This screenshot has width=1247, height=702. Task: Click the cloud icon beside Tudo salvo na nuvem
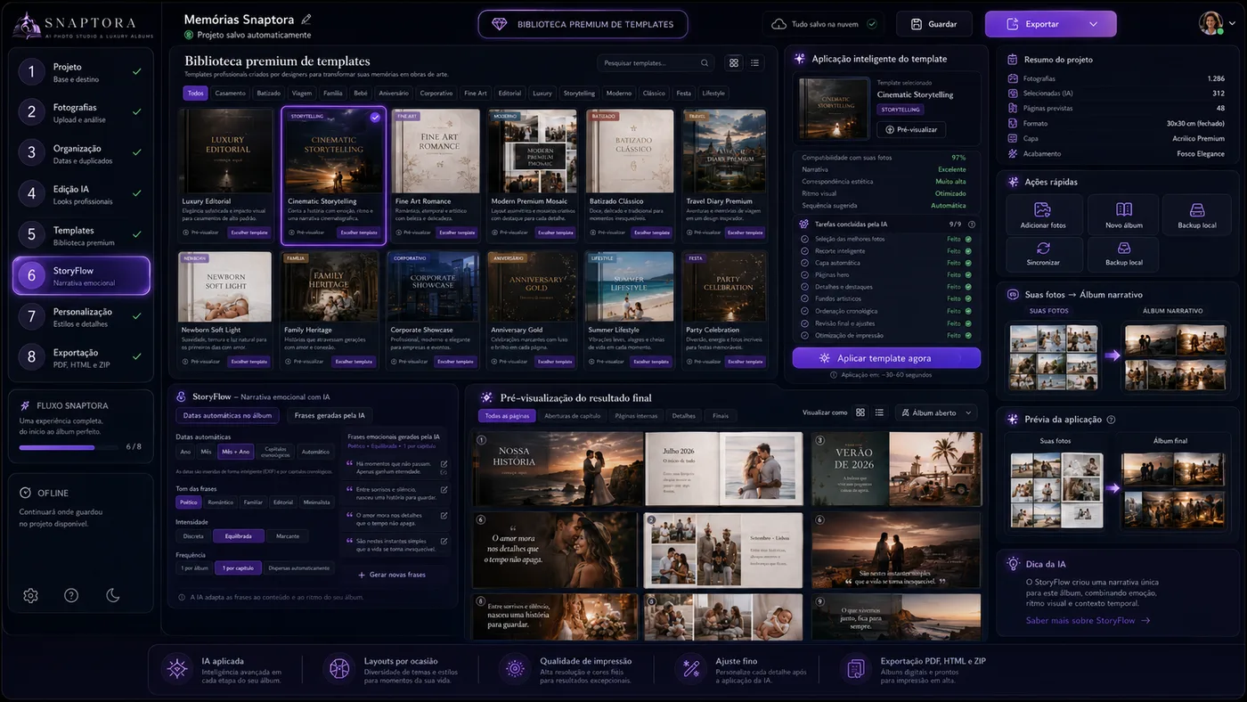click(778, 24)
